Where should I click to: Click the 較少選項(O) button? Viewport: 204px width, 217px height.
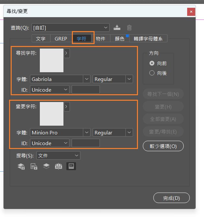[163, 146]
